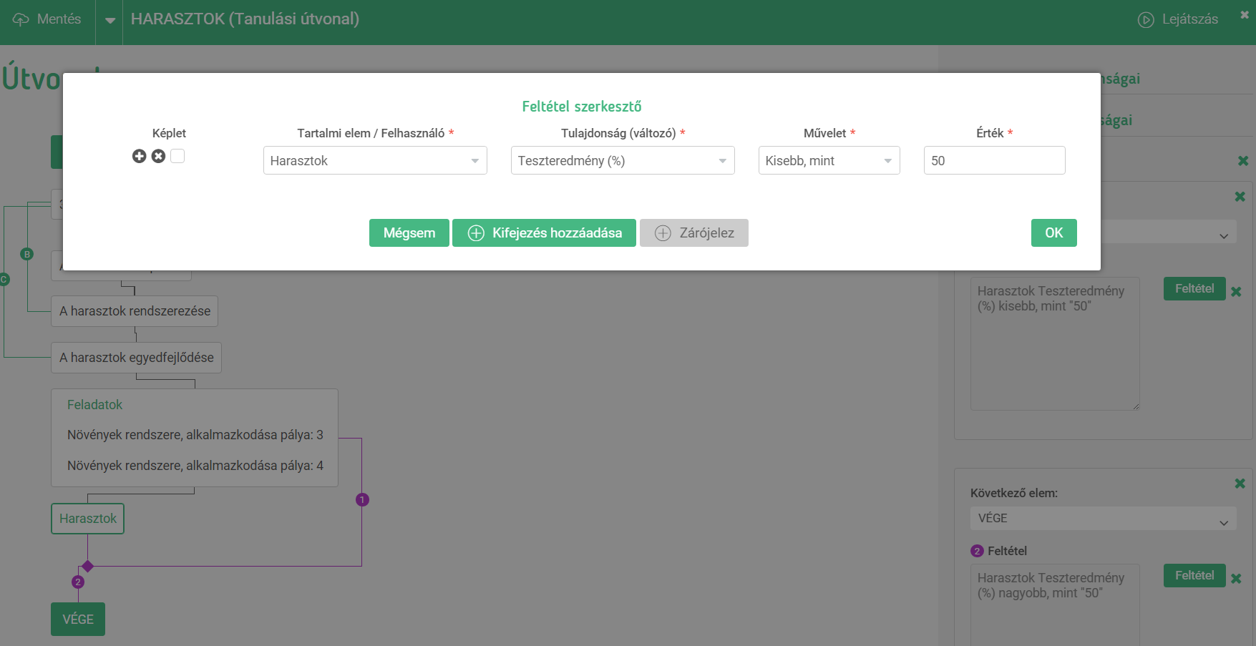This screenshot has width=1256, height=646.
Task: Click the Mentés cloud save icon
Action: point(21,19)
